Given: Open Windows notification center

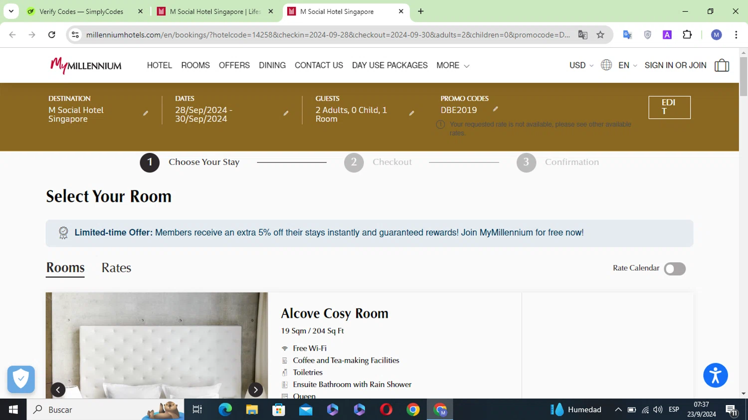Looking at the screenshot, I should [x=732, y=410].
